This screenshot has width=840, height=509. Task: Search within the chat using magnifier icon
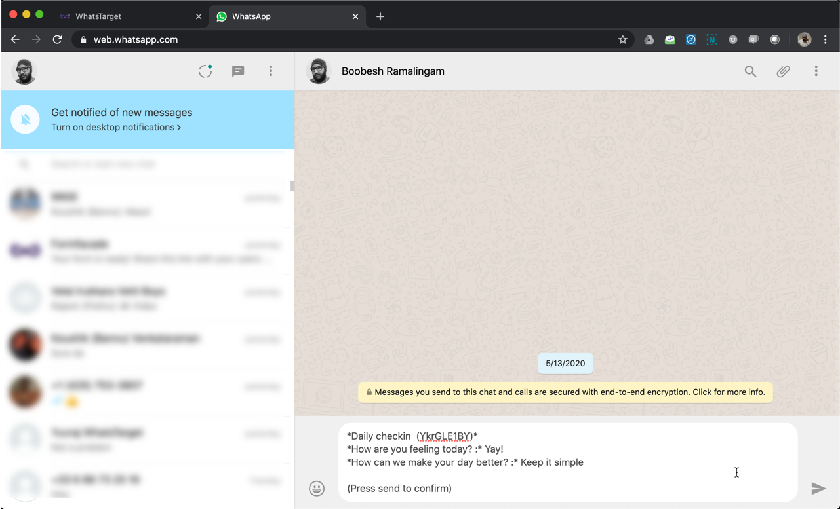click(750, 71)
